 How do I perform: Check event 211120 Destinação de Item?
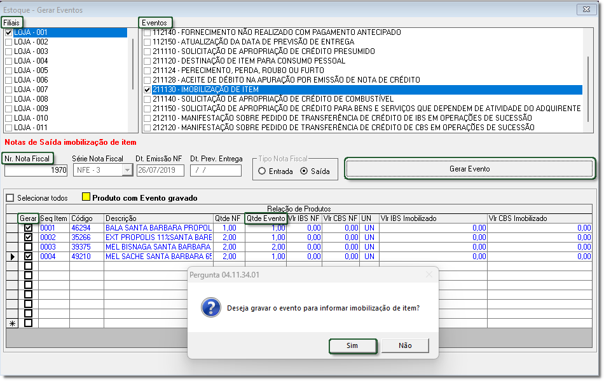pyautogui.click(x=147, y=61)
